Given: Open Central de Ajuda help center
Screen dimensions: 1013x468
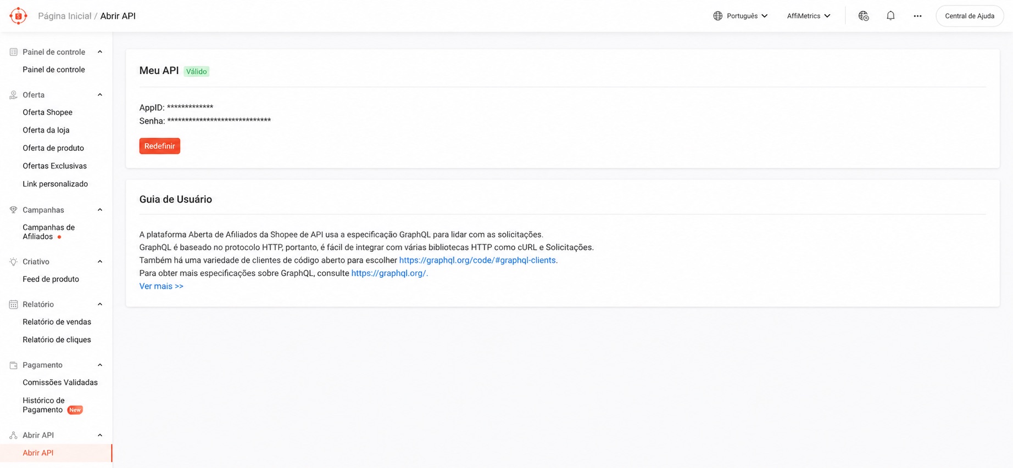Looking at the screenshot, I should [970, 16].
